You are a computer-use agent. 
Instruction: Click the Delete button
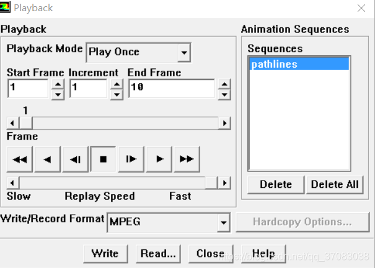pyautogui.click(x=276, y=185)
